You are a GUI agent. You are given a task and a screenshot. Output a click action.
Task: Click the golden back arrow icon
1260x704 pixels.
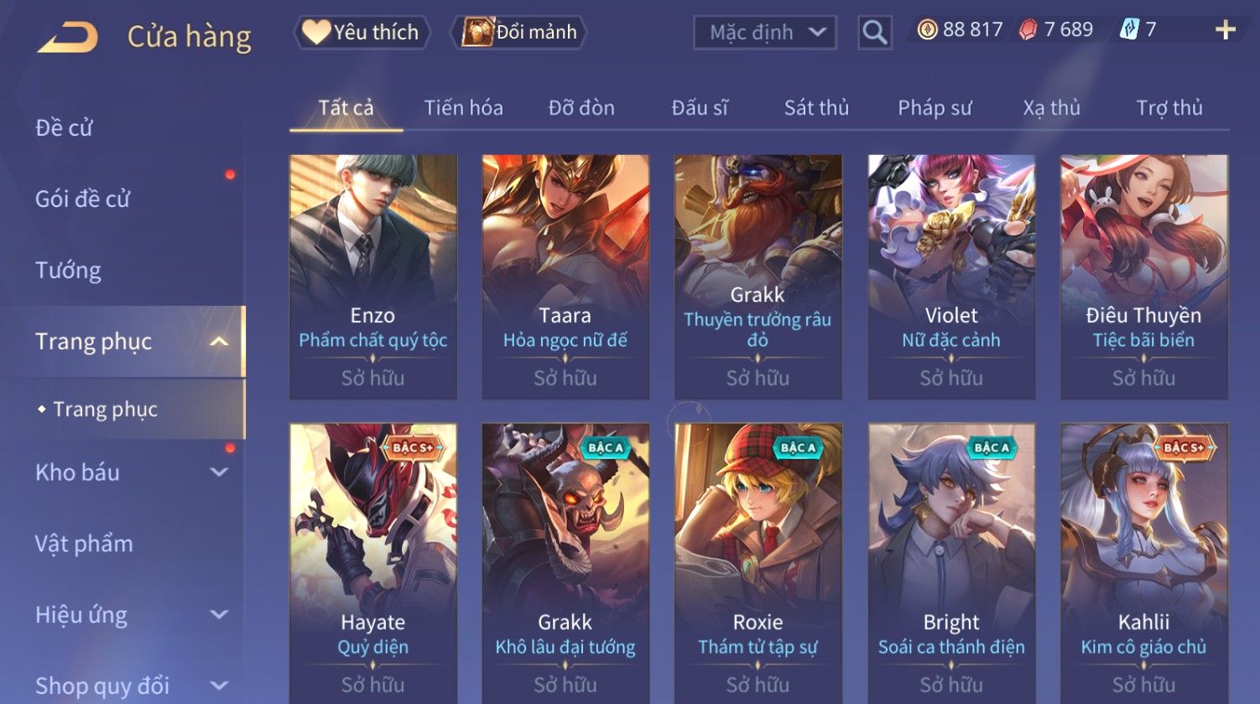68,37
